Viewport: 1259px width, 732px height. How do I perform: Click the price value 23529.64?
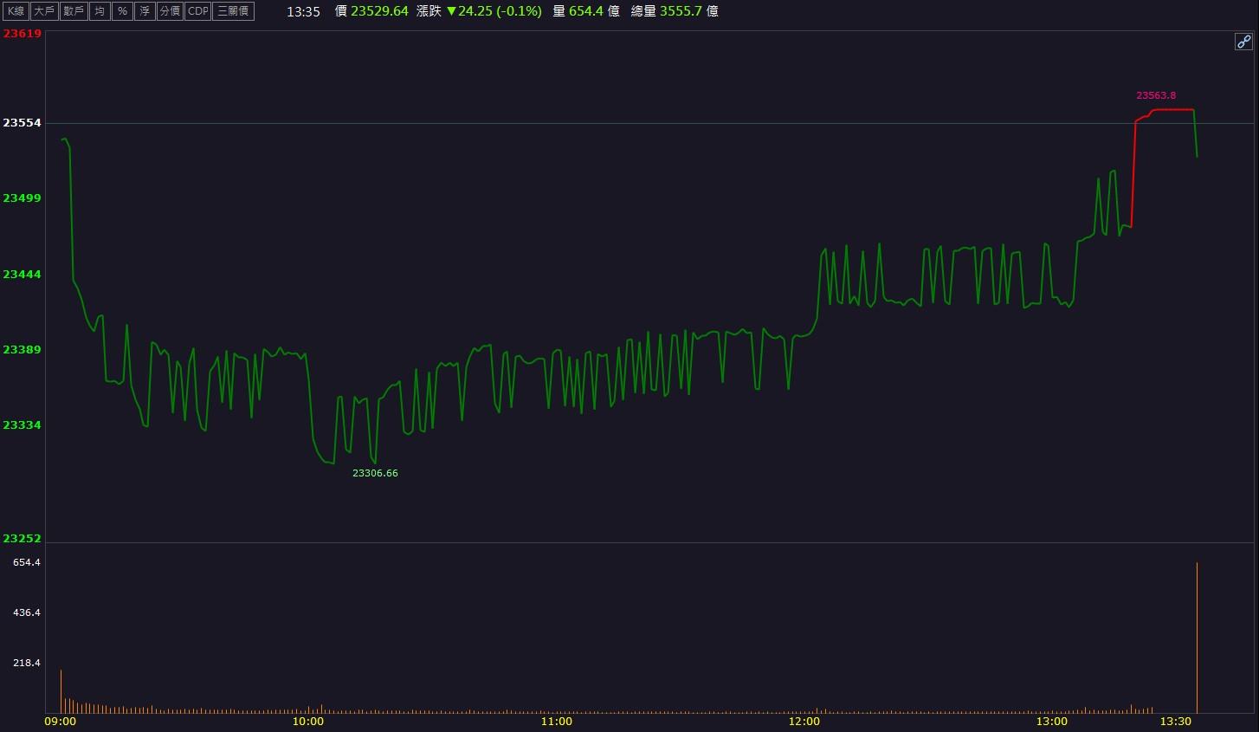click(379, 11)
